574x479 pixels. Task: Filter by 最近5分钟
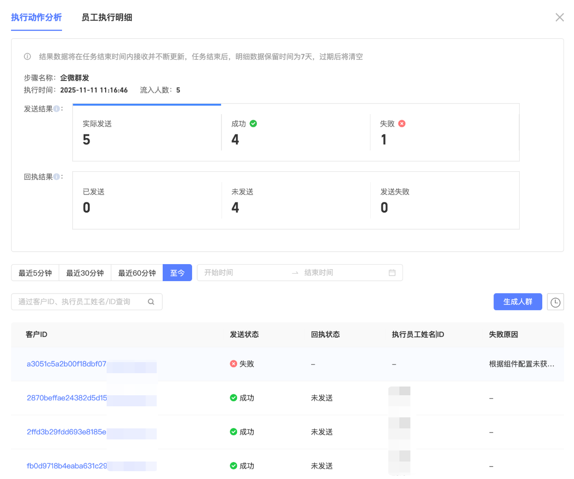(x=35, y=273)
